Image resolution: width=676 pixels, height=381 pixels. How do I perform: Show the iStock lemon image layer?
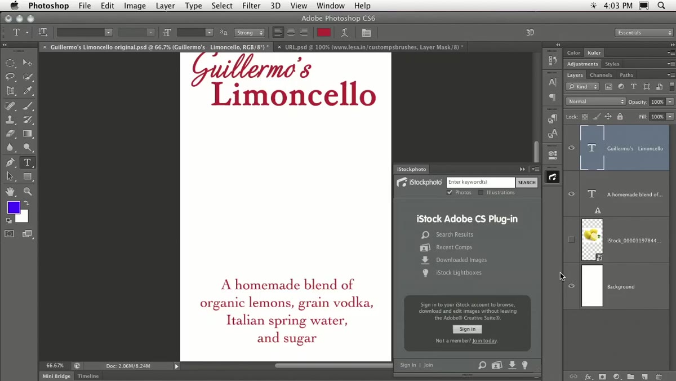(x=571, y=240)
